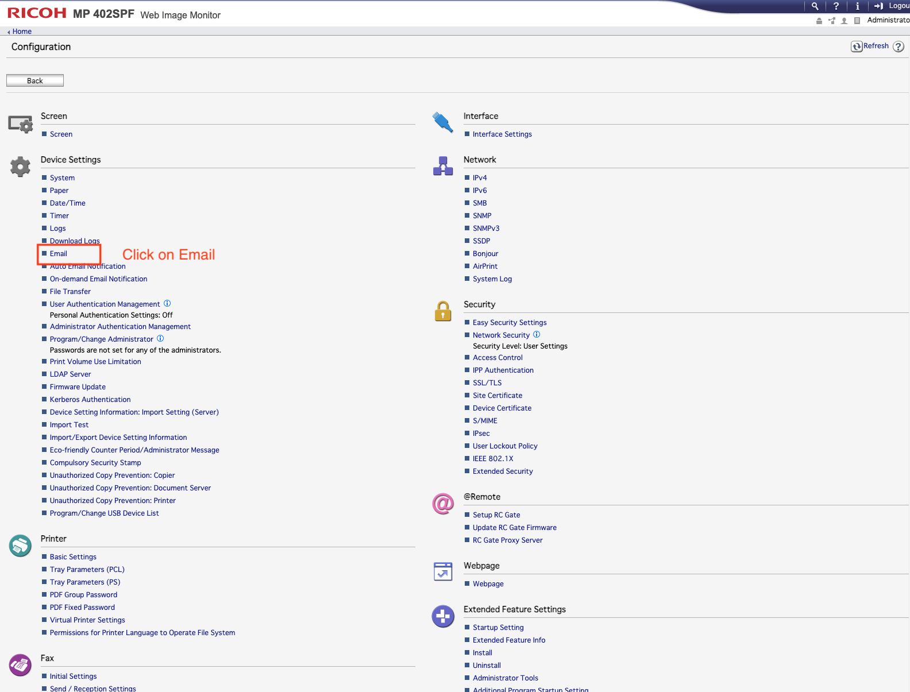Image resolution: width=910 pixels, height=692 pixels.
Task: Open Date/Time settings
Action: coord(68,203)
